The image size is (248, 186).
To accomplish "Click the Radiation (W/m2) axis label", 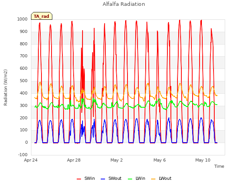I will (5, 88).
